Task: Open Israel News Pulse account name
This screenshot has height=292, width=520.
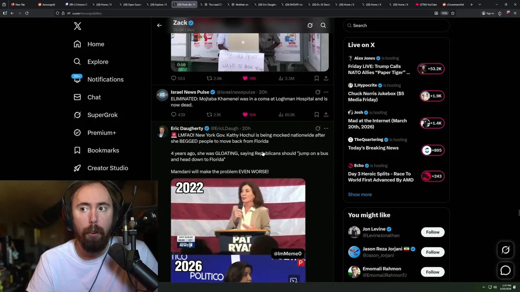Action: pos(190,92)
